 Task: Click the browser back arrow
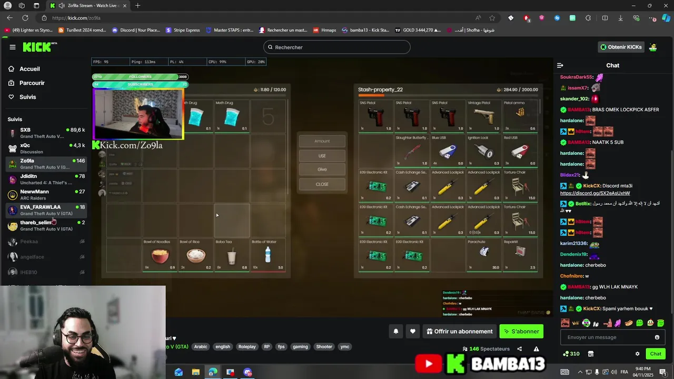point(9,18)
